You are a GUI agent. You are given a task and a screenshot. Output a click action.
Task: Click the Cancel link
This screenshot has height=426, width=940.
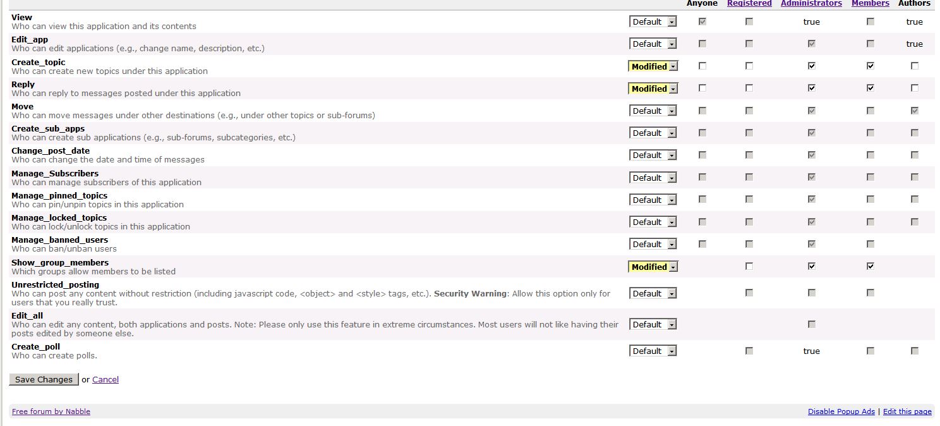click(x=105, y=379)
